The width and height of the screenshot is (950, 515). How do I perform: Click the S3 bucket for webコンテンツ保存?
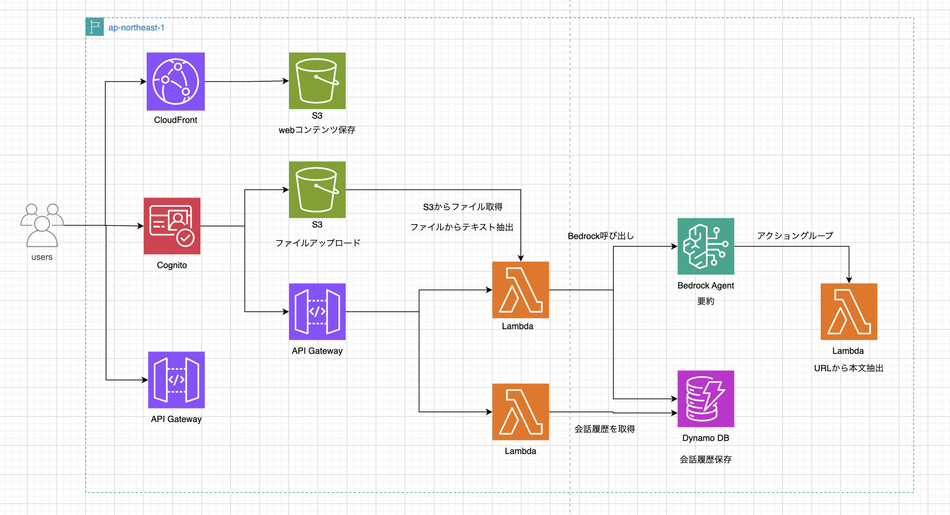[317, 80]
